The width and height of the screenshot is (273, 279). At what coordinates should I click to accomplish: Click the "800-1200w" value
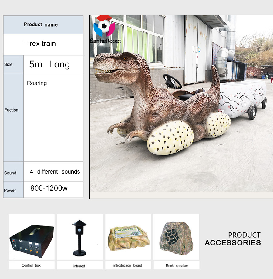click(x=49, y=188)
